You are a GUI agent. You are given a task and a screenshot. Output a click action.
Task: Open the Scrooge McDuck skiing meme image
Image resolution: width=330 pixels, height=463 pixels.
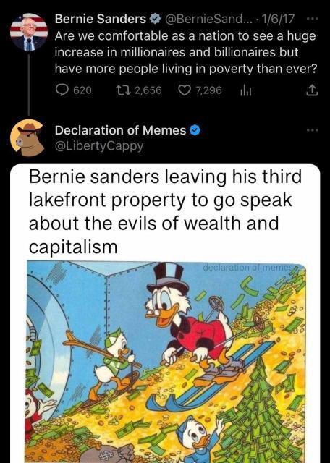166,362
